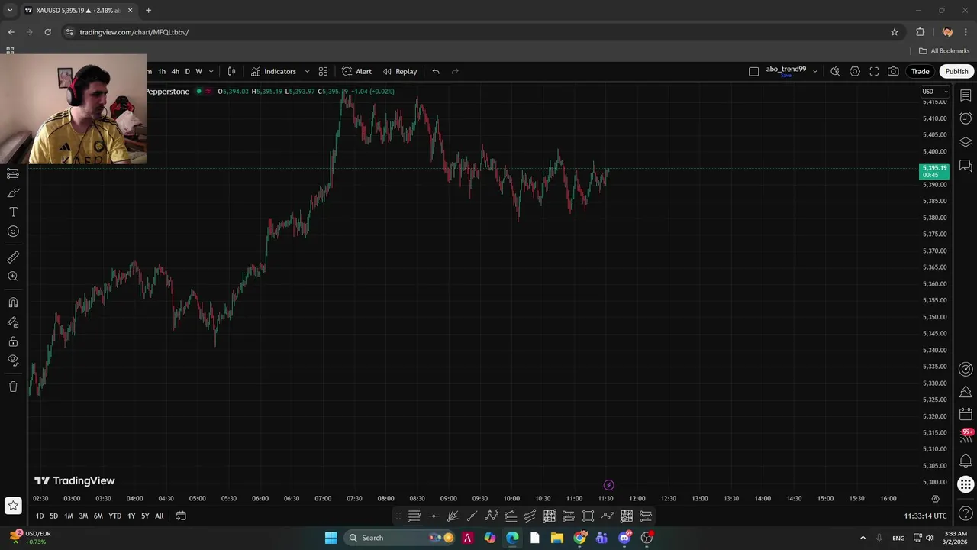Select the 1h timeframe
The height and width of the screenshot is (550, 977).
point(162,71)
